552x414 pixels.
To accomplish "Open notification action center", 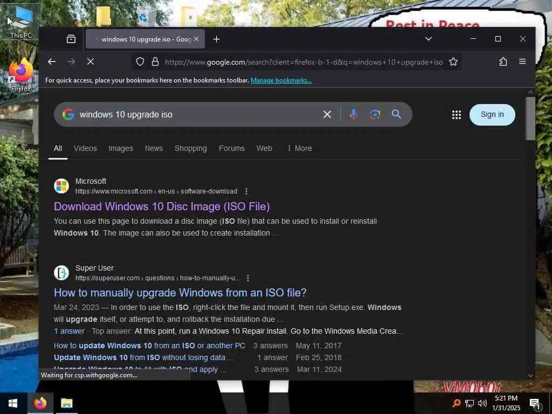I will click(535, 403).
